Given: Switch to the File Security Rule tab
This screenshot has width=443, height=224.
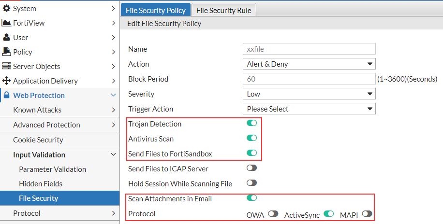Looking at the screenshot, I should (223, 10).
